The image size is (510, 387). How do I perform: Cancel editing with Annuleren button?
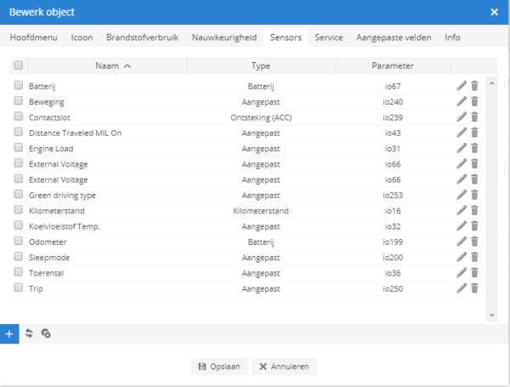point(284,367)
